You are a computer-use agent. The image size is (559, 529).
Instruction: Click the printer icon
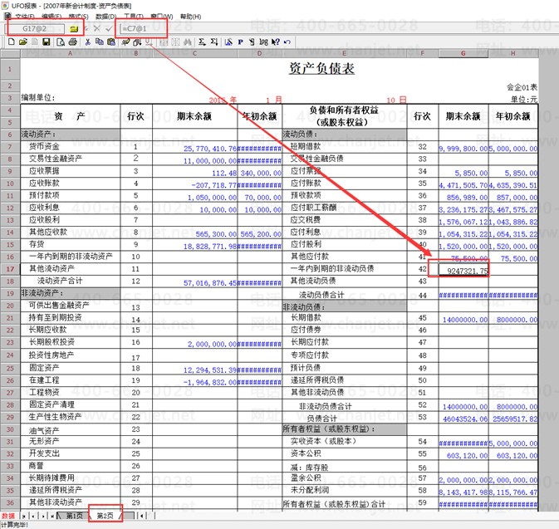click(x=73, y=42)
